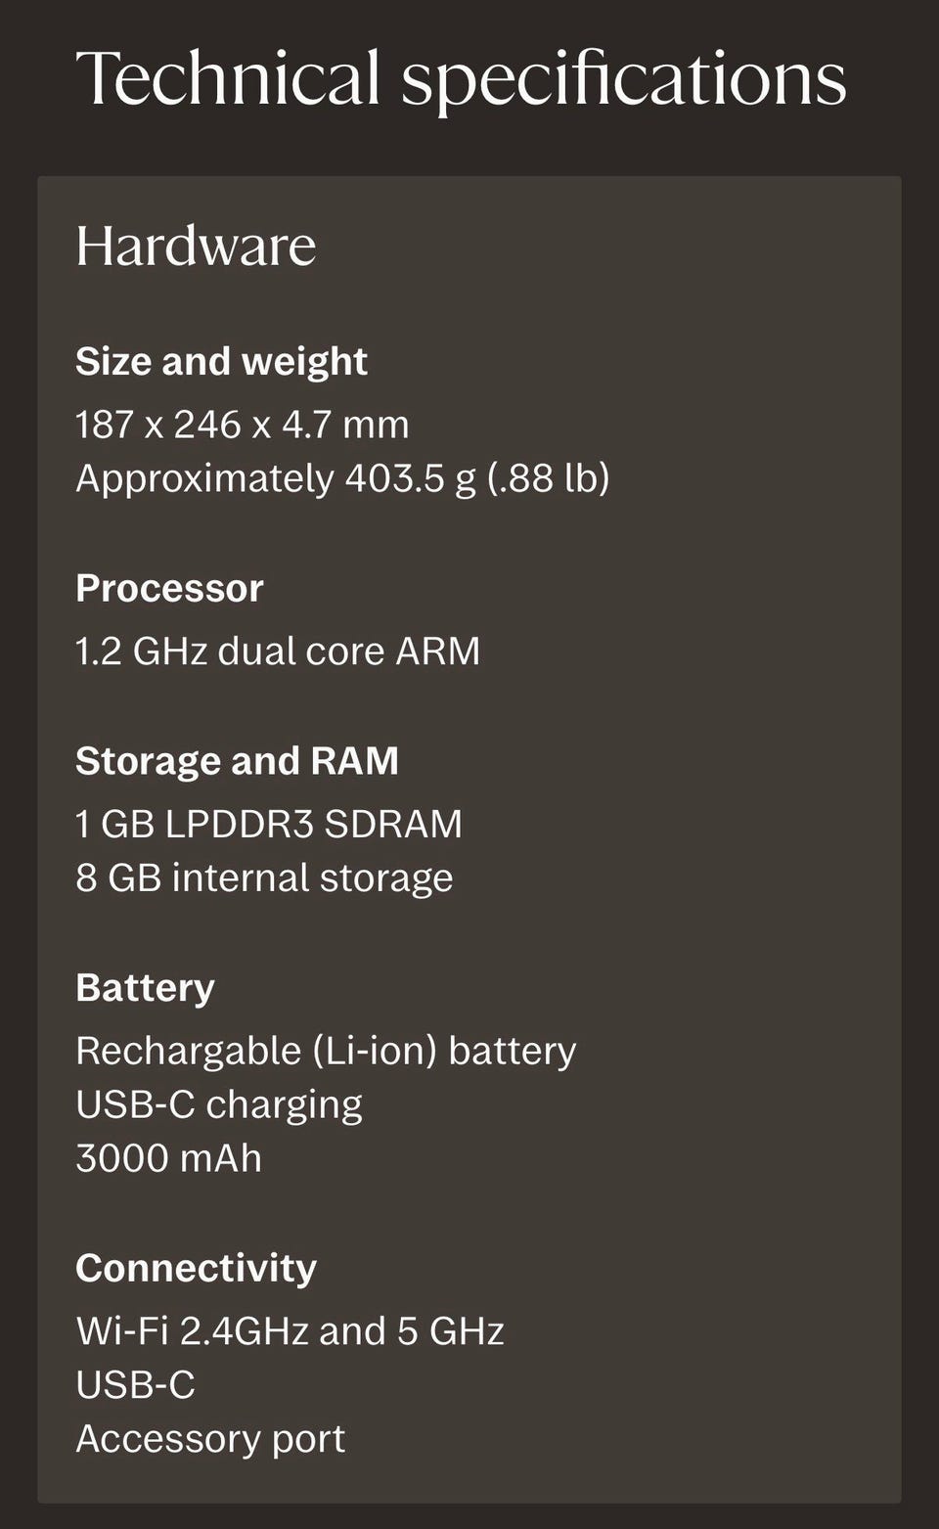Click the "5 GHz" band text
The width and height of the screenshot is (939, 1529).
[450, 1331]
